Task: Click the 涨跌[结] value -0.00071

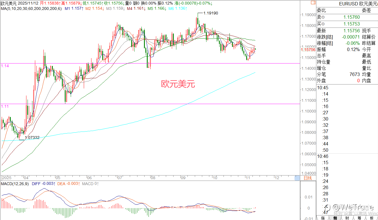Action: coord(350,37)
